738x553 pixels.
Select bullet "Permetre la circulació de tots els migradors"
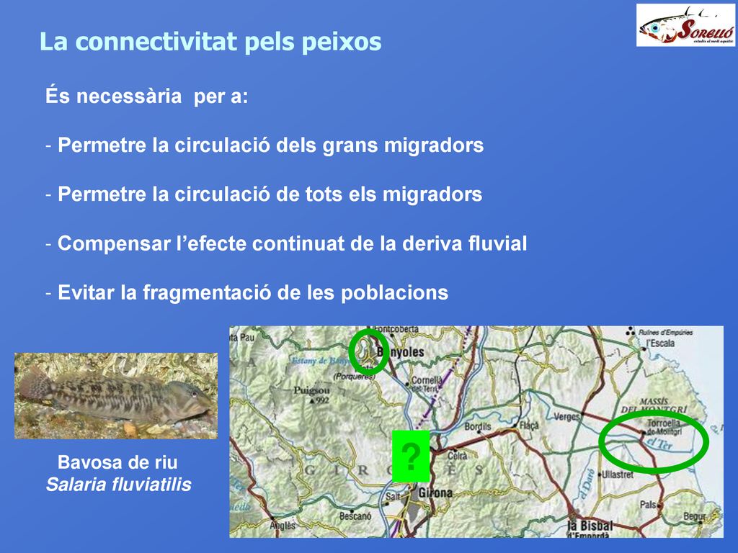[270, 194]
